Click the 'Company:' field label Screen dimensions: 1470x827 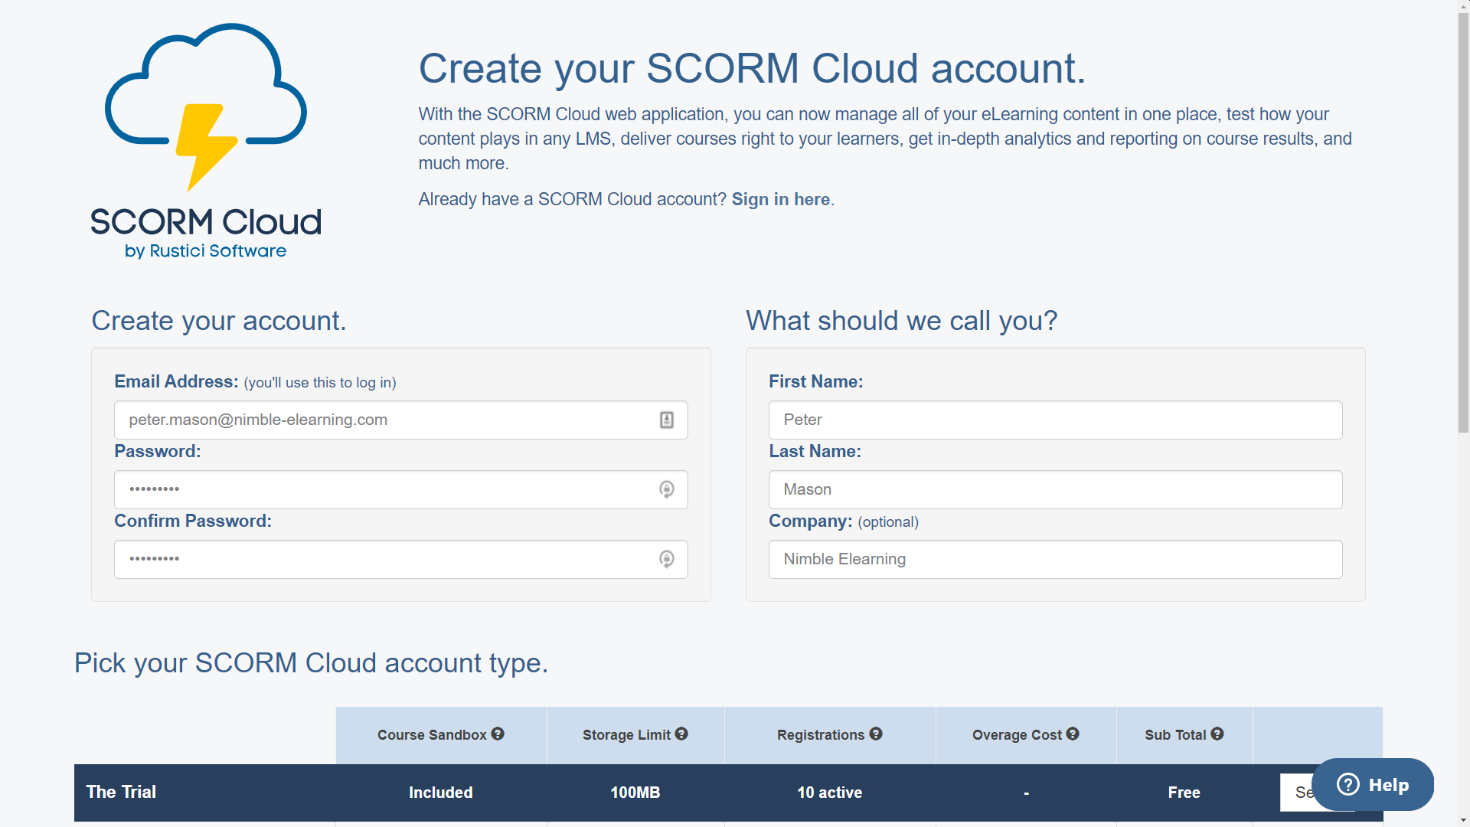pos(811,521)
